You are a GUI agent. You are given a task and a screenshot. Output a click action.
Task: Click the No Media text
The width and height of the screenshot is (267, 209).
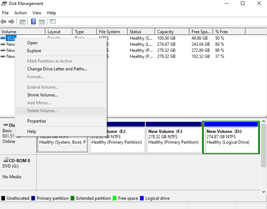pyautogui.click(x=12, y=177)
